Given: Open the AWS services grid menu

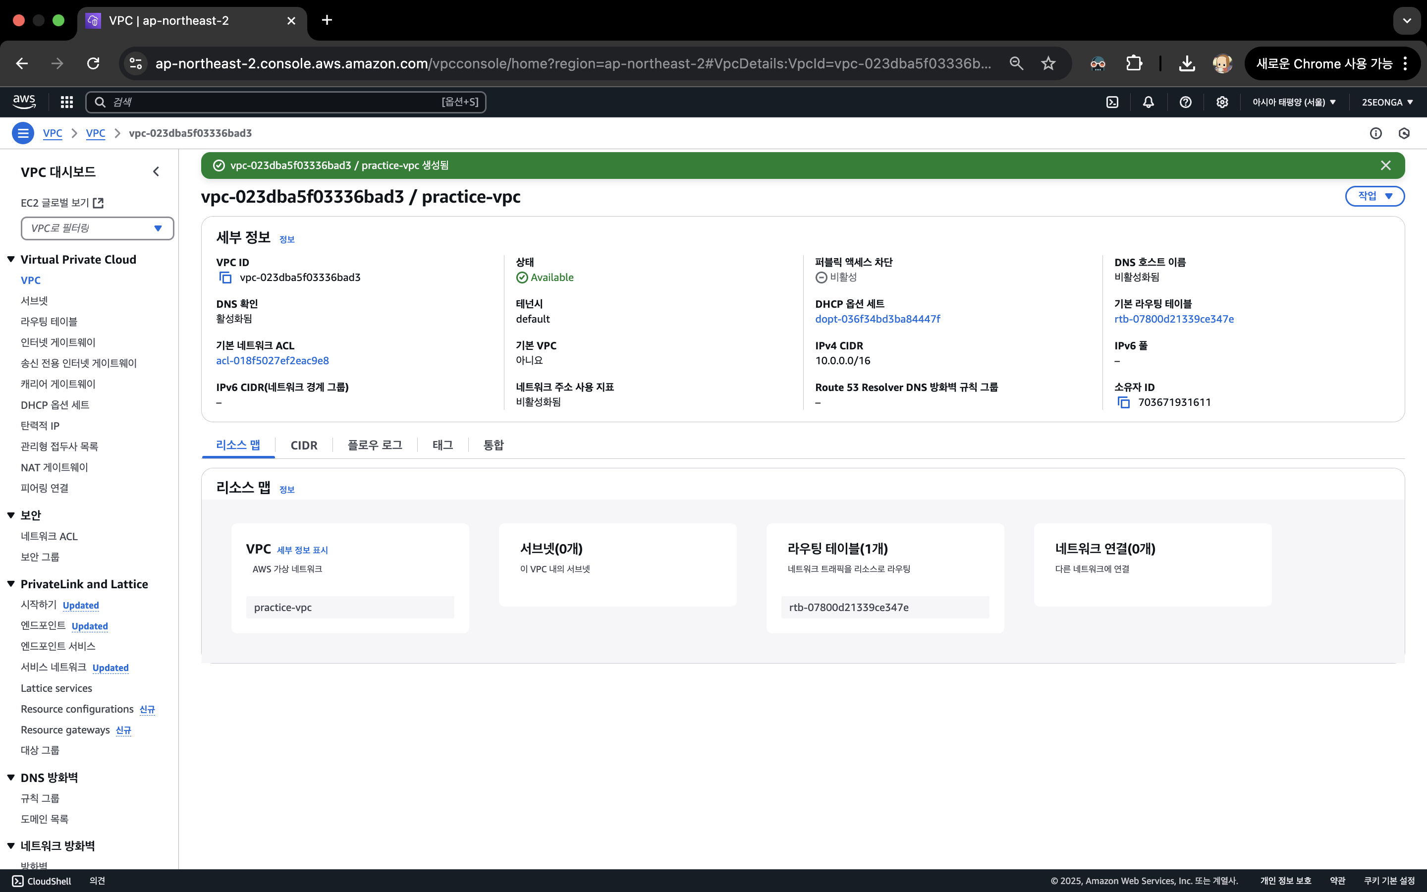Looking at the screenshot, I should [x=66, y=102].
